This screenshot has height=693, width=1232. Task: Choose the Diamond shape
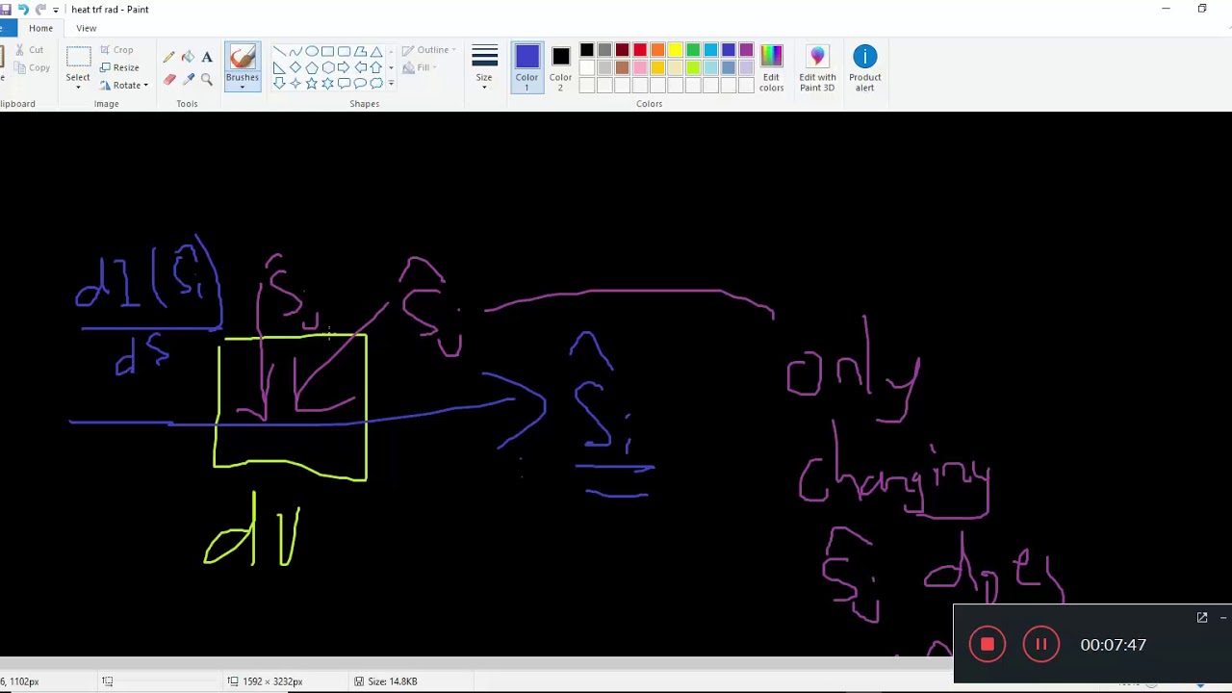(295, 67)
